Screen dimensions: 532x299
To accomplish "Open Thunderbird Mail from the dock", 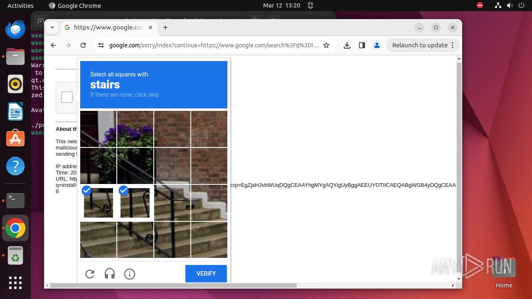I will click(15, 30).
